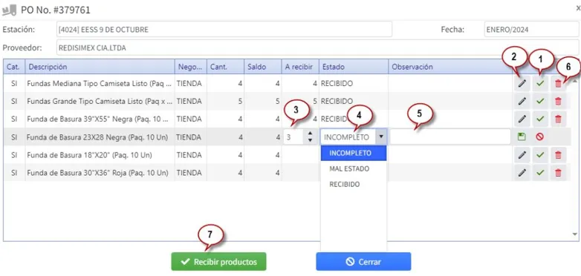Focus the Observación text field in edited row
581x276 pixels.
tap(450, 137)
